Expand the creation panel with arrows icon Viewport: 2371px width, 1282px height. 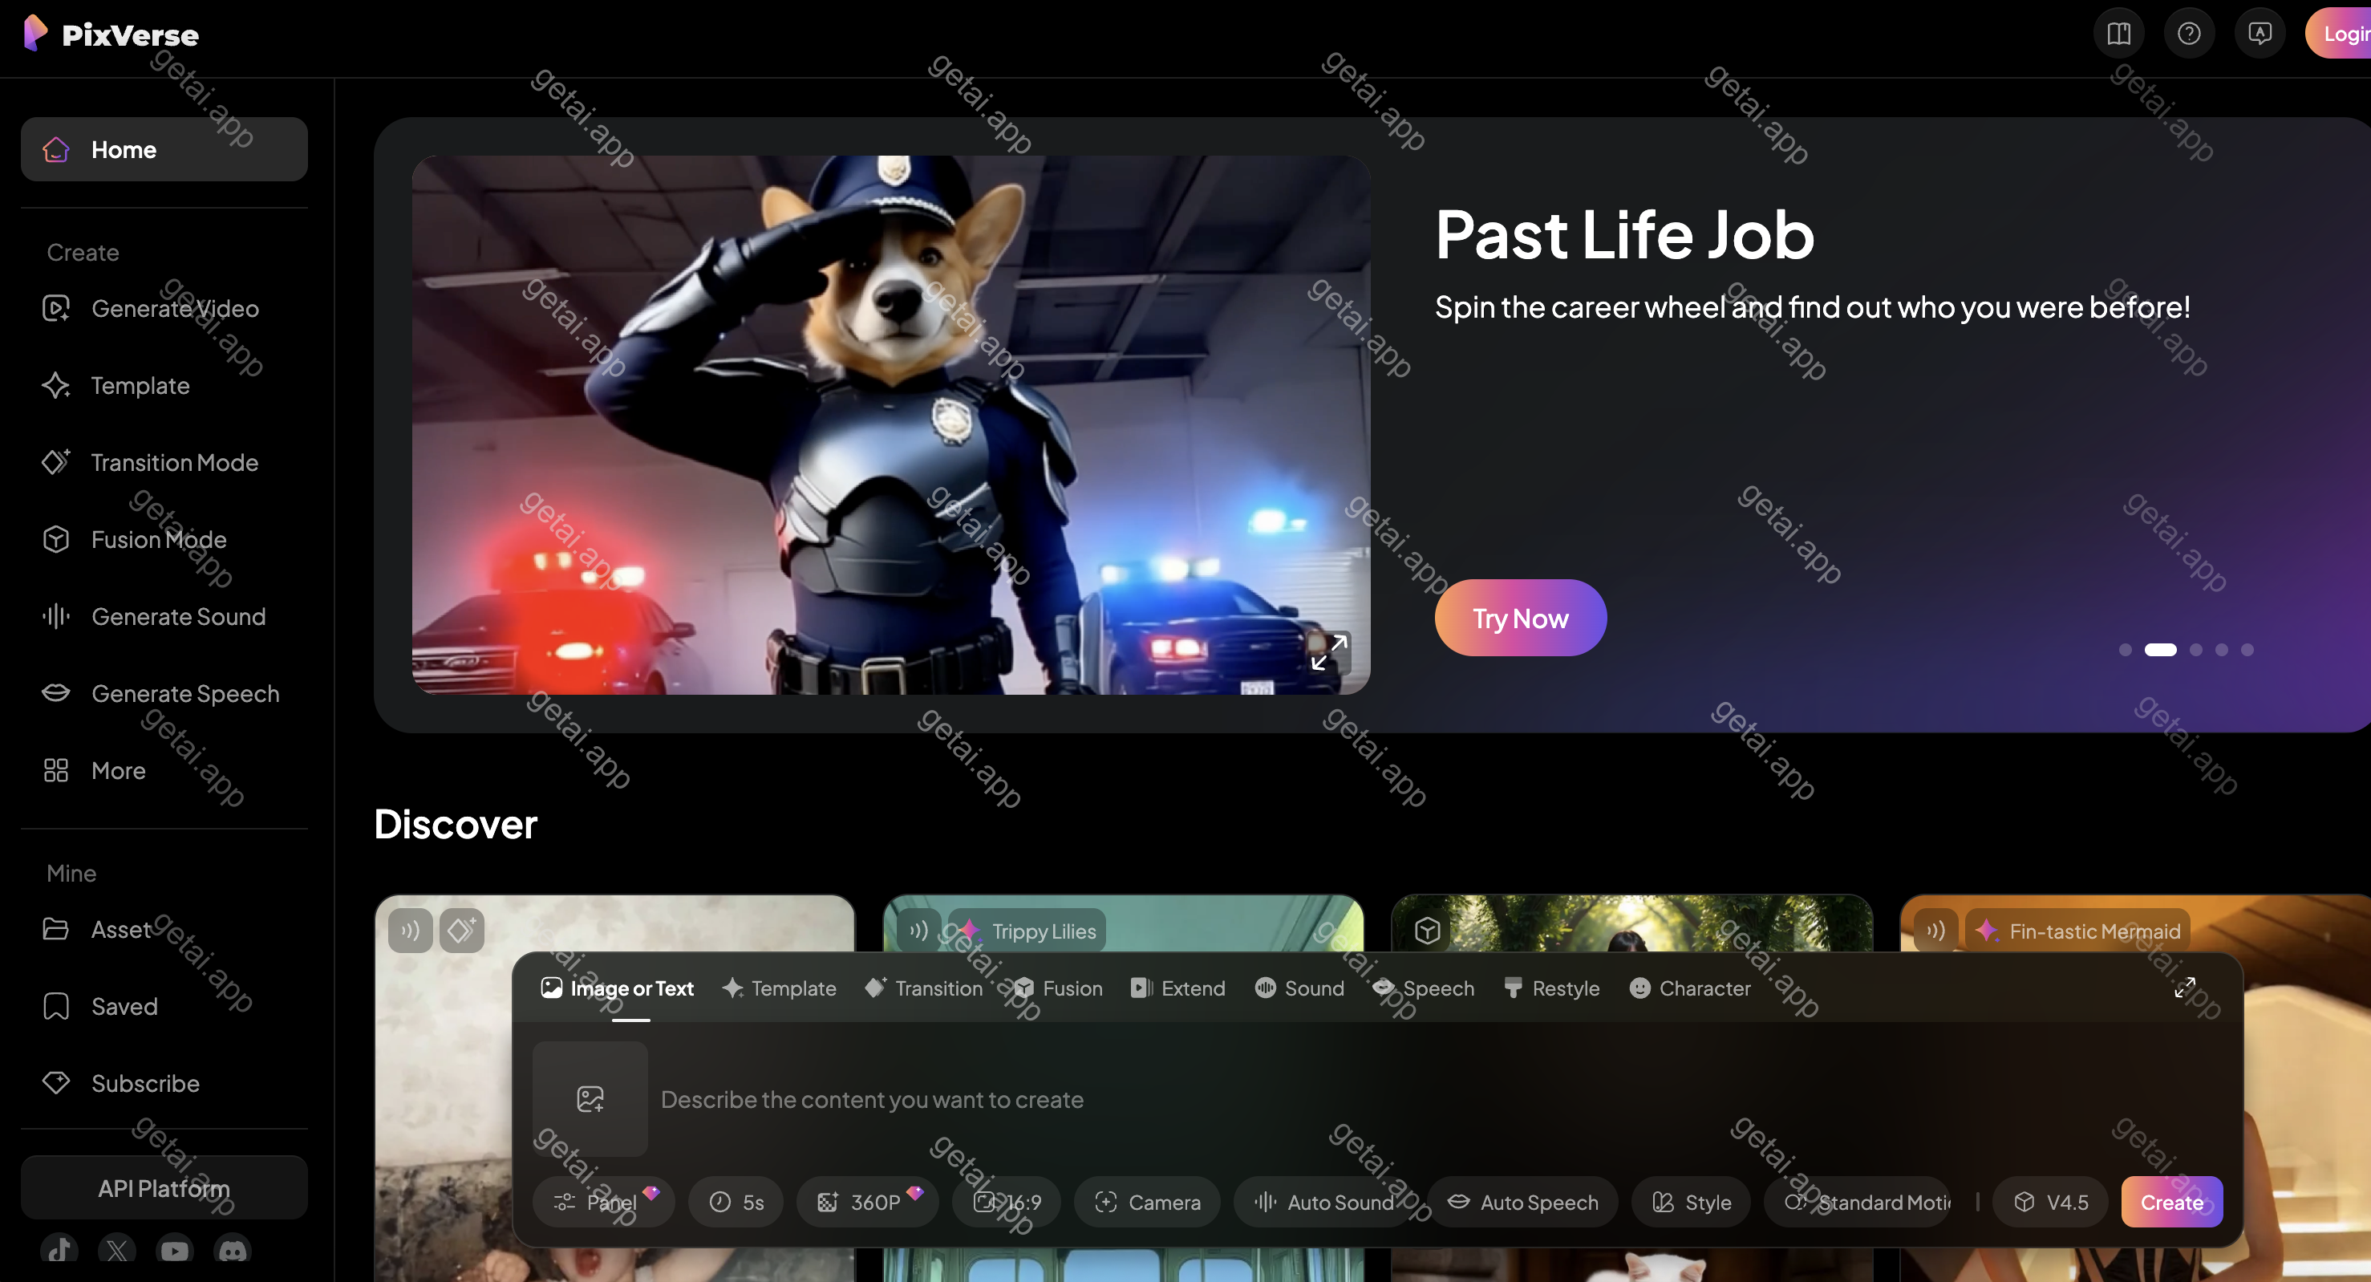click(x=2184, y=988)
